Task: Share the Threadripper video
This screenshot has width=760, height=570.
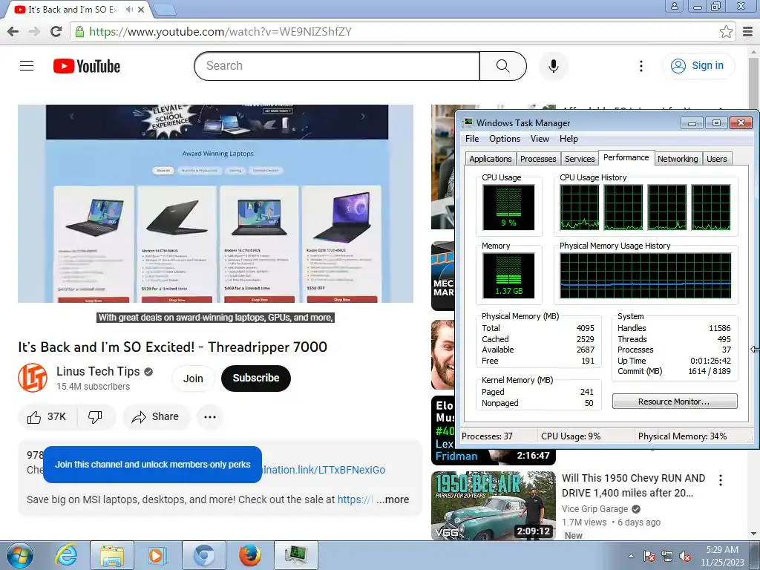Action: coord(156,417)
